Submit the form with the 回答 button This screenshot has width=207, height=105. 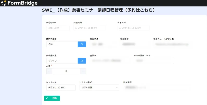click(x=52, y=98)
